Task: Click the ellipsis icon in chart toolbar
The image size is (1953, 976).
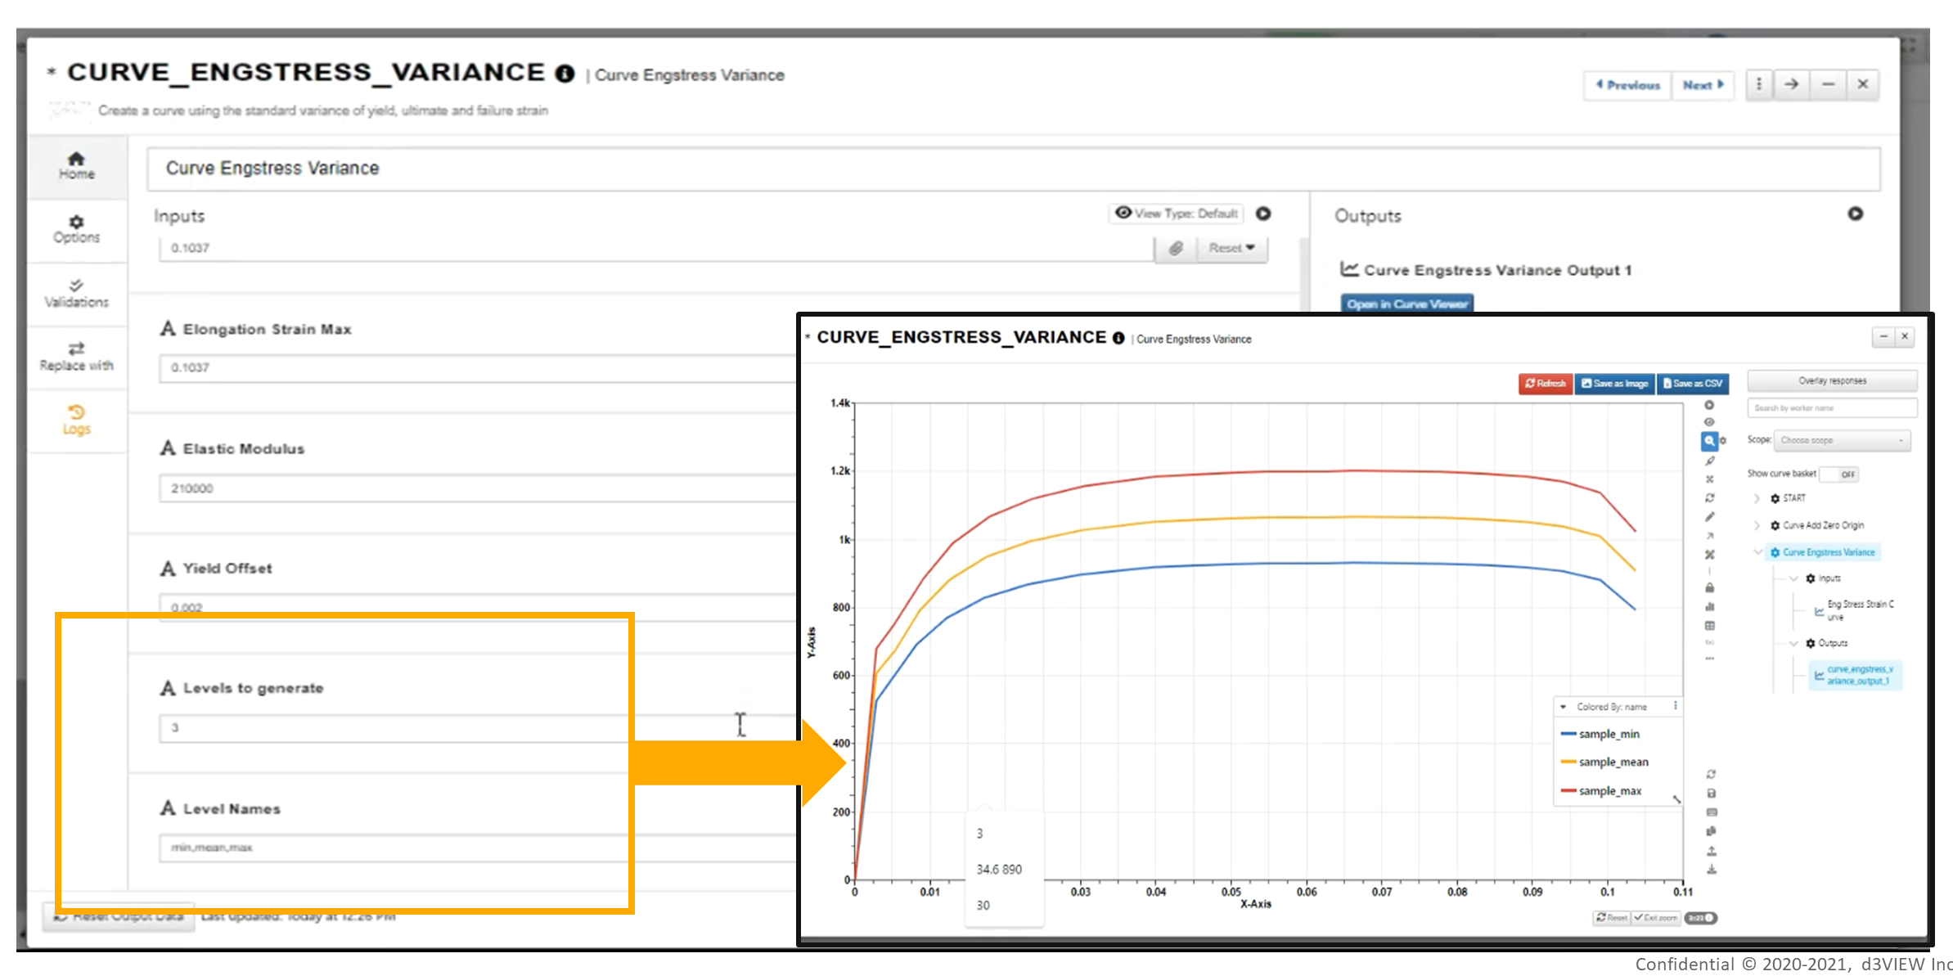Action: point(1709,658)
